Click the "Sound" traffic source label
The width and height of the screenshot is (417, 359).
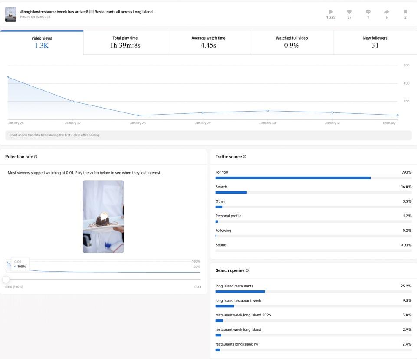coord(221,245)
